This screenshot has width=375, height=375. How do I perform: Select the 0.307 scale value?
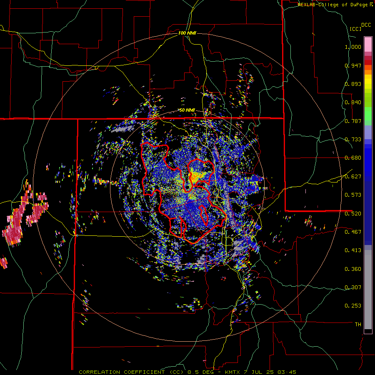point(353,287)
